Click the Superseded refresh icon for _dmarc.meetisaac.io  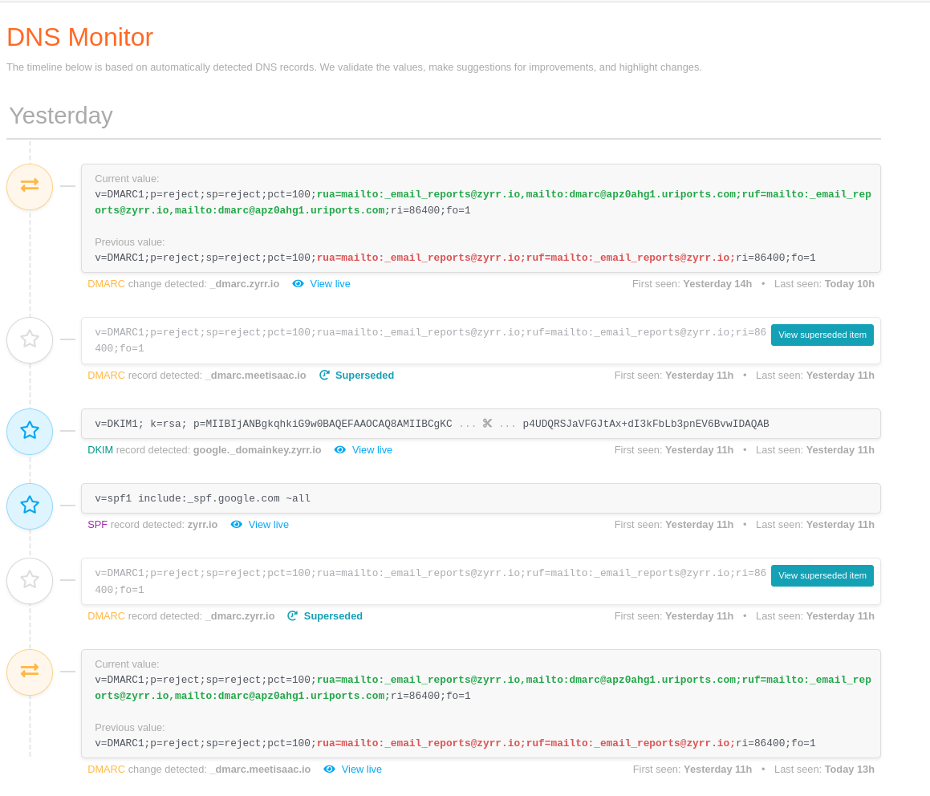point(324,375)
